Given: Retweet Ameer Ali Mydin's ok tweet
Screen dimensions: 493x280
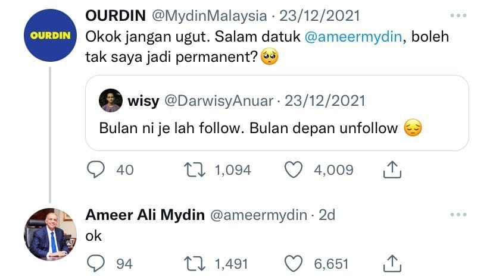Looking at the screenshot, I should coord(195,264).
